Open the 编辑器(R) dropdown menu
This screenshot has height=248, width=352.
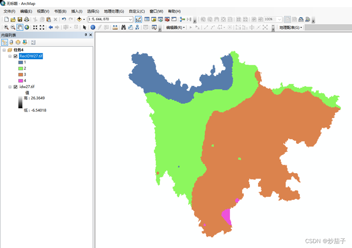(x=175, y=27)
